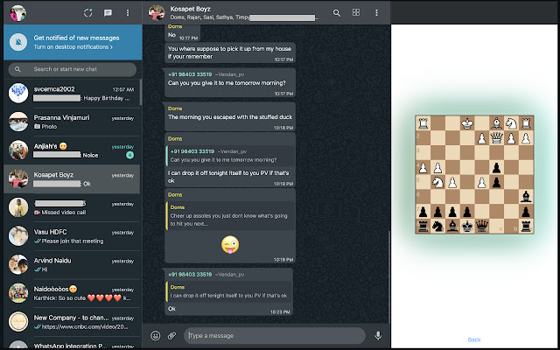Click the white rook in top-left corner
This screenshot has width=560, height=350.
point(423,123)
